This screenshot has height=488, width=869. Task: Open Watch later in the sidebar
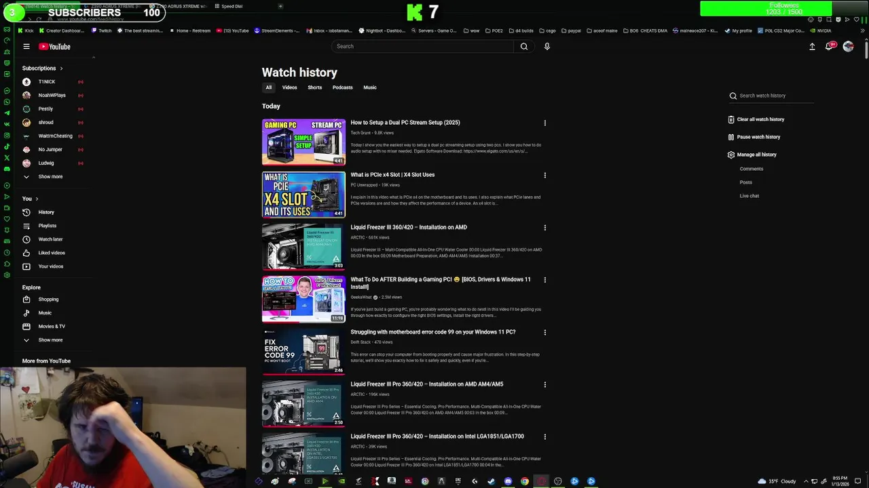coord(50,239)
